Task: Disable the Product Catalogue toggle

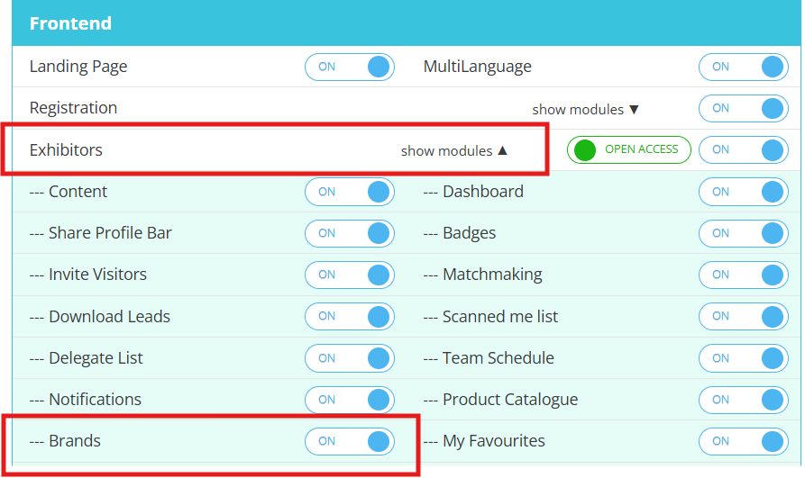Action: point(744,400)
